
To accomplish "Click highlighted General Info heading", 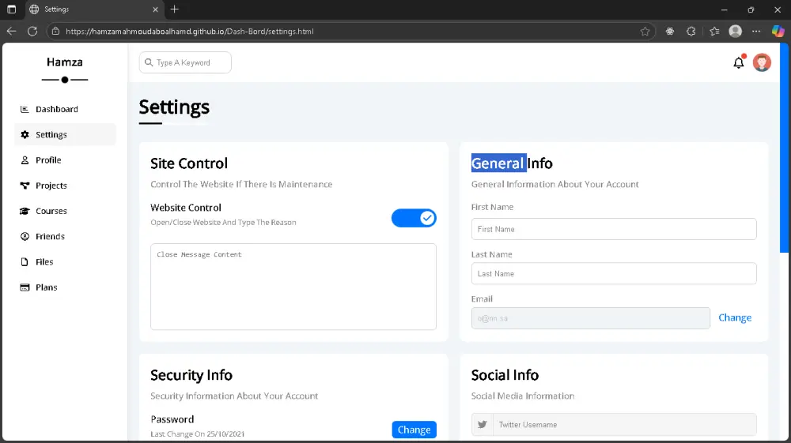I will point(512,163).
